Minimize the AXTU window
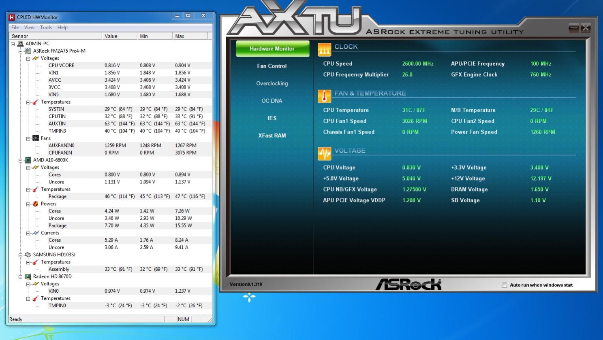Screen dimensions: 603x340 point(573,28)
